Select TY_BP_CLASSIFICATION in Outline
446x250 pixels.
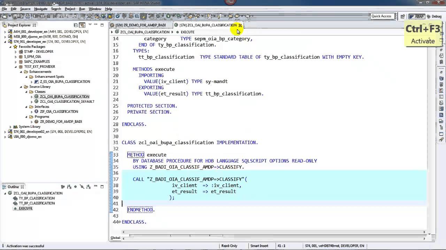(x=37, y=198)
